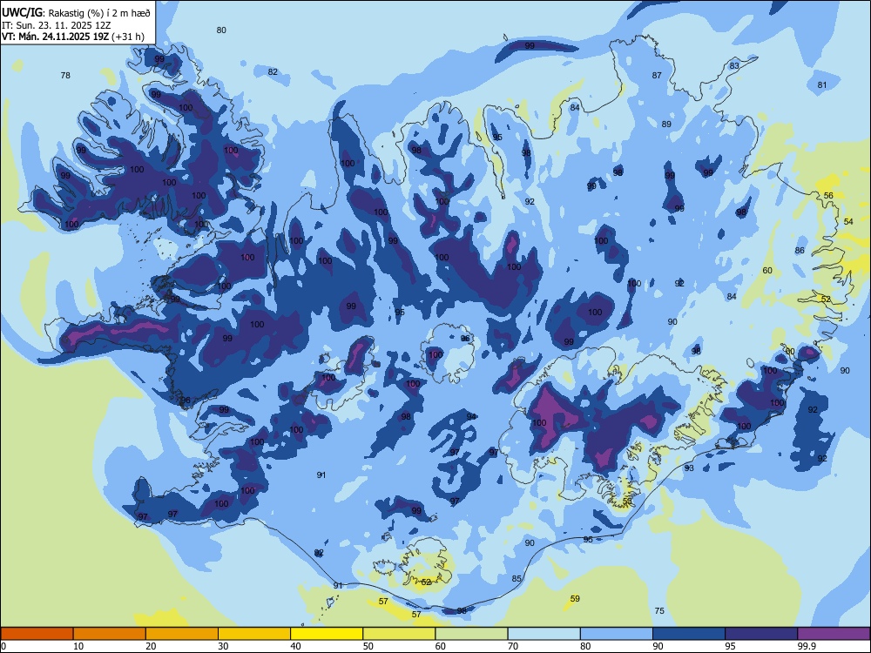871x653 pixels.
Task: Click the humidity value '75' on the map
Action: [x=659, y=611]
